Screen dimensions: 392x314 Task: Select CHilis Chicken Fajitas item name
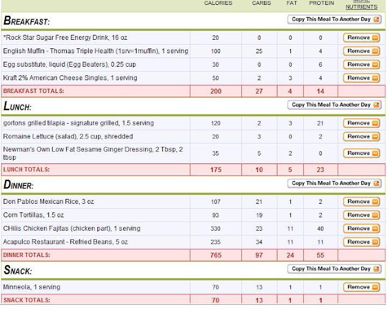point(72,228)
